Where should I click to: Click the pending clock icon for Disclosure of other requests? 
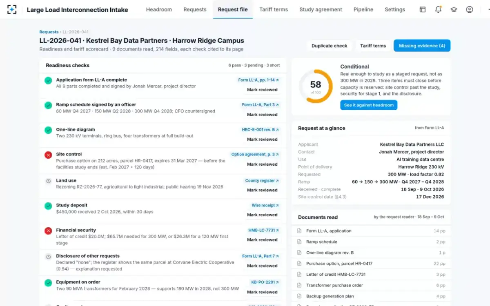click(x=48, y=257)
